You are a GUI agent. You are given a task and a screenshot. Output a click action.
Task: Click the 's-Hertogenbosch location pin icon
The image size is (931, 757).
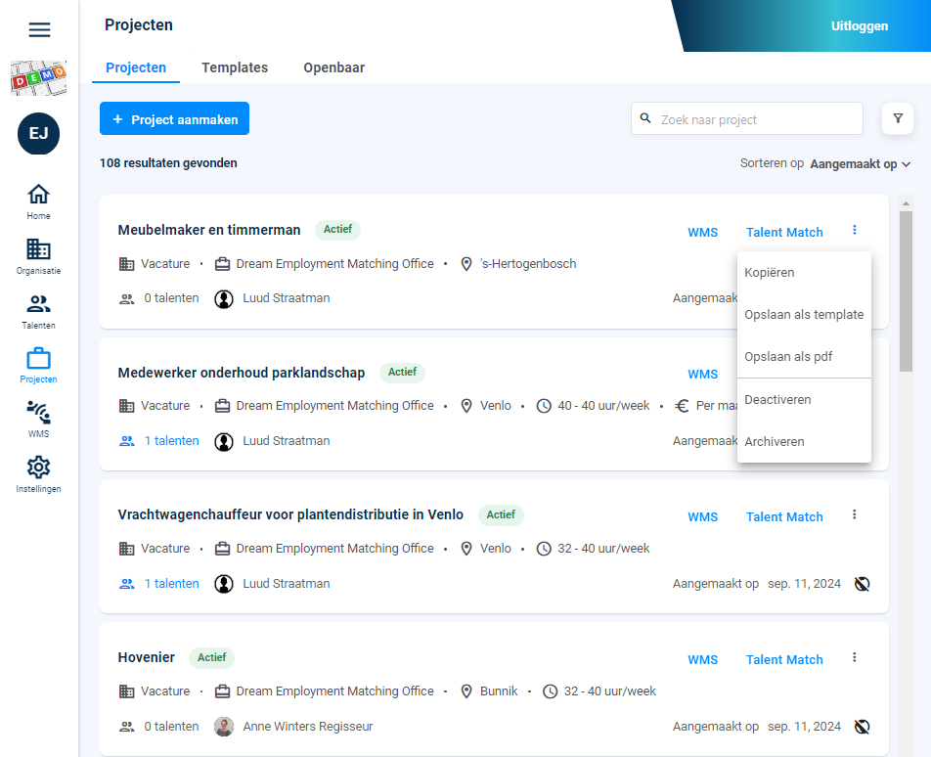pyautogui.click(x=466, y=264)
